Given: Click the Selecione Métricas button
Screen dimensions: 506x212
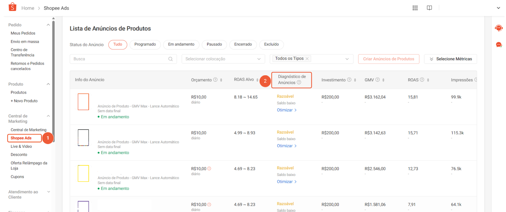Looking at the screenshot, I should (450, 59).
